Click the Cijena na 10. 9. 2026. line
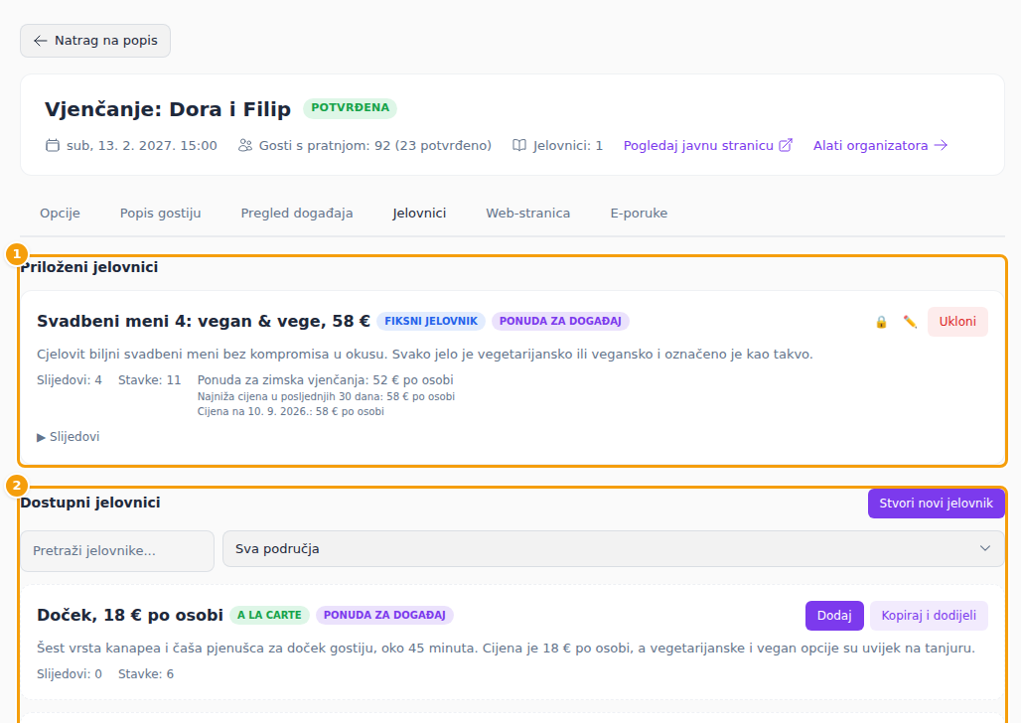The height and width of the screenshot is (723, 1021). point(290,412)
